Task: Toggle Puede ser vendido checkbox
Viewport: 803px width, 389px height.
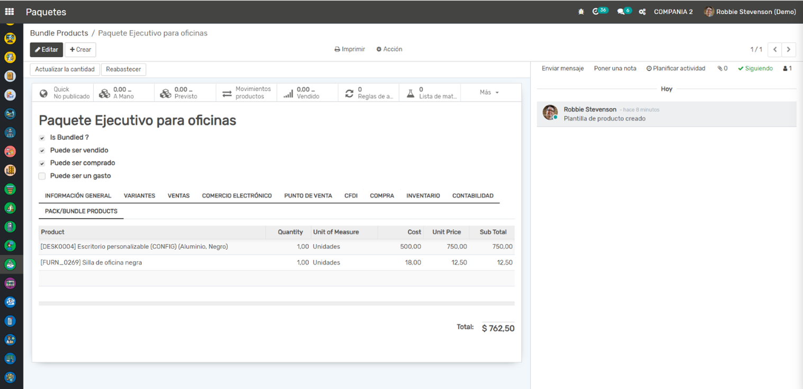Action: (42, 150)
